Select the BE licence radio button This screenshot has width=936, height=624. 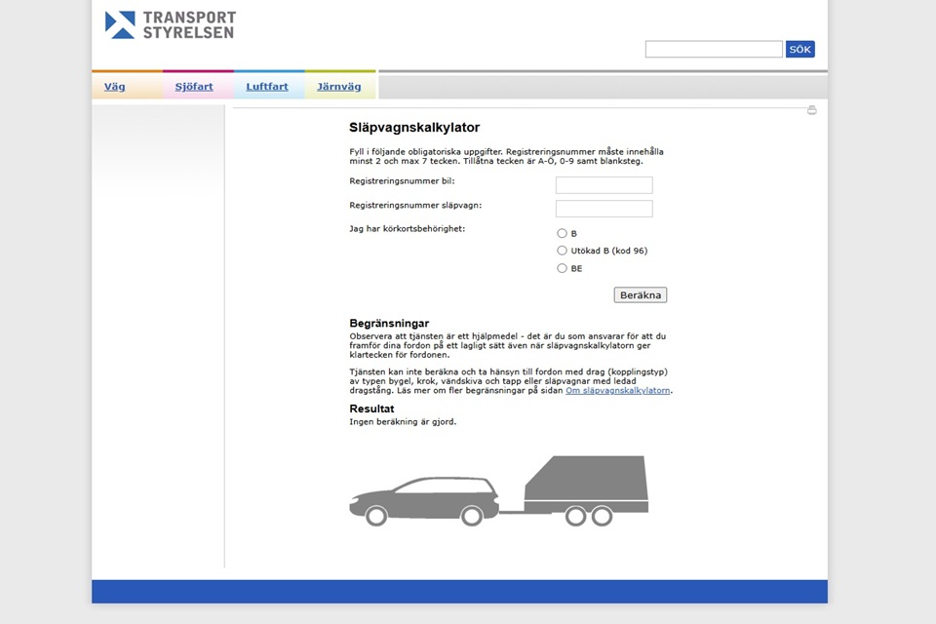(x=562, y=268)
